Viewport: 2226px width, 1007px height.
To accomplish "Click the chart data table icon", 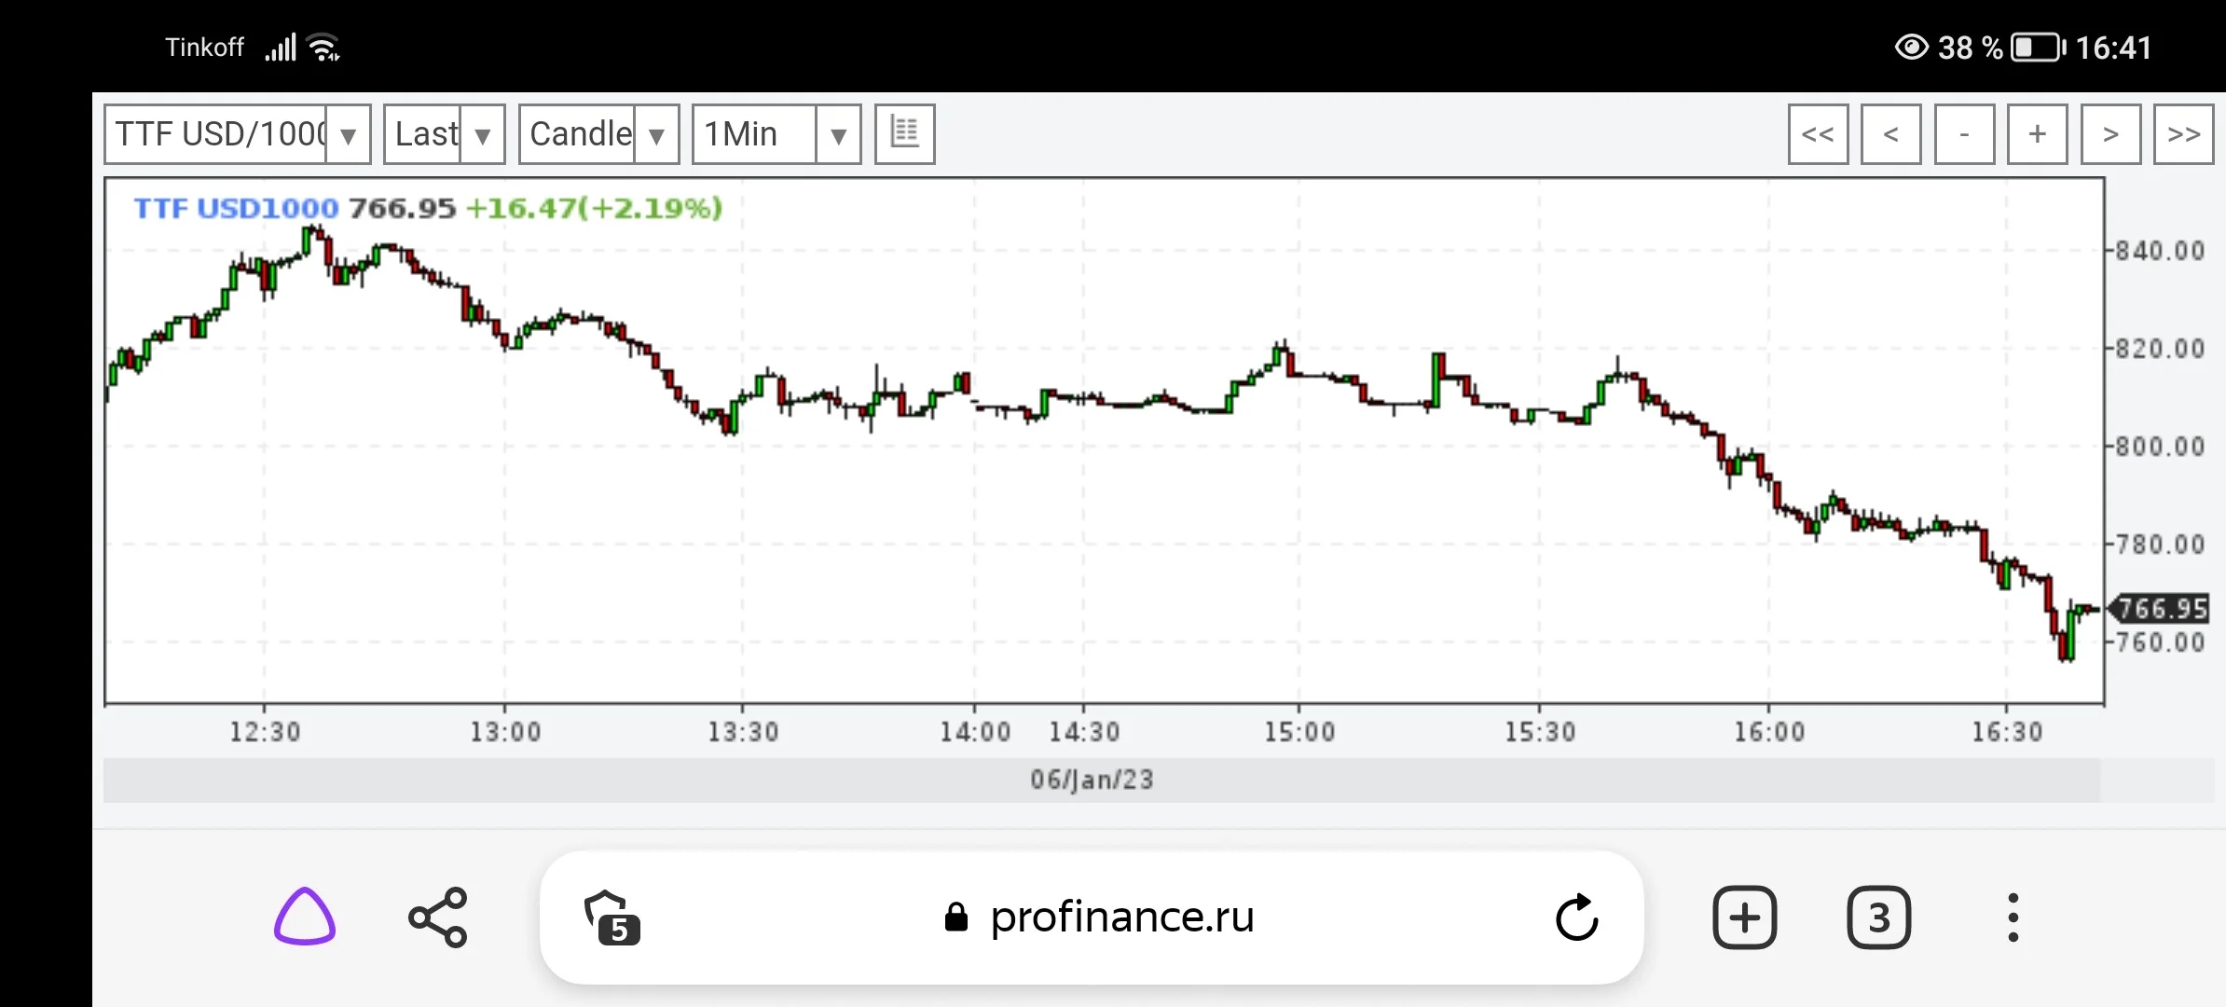I will (x=904, y=134).
